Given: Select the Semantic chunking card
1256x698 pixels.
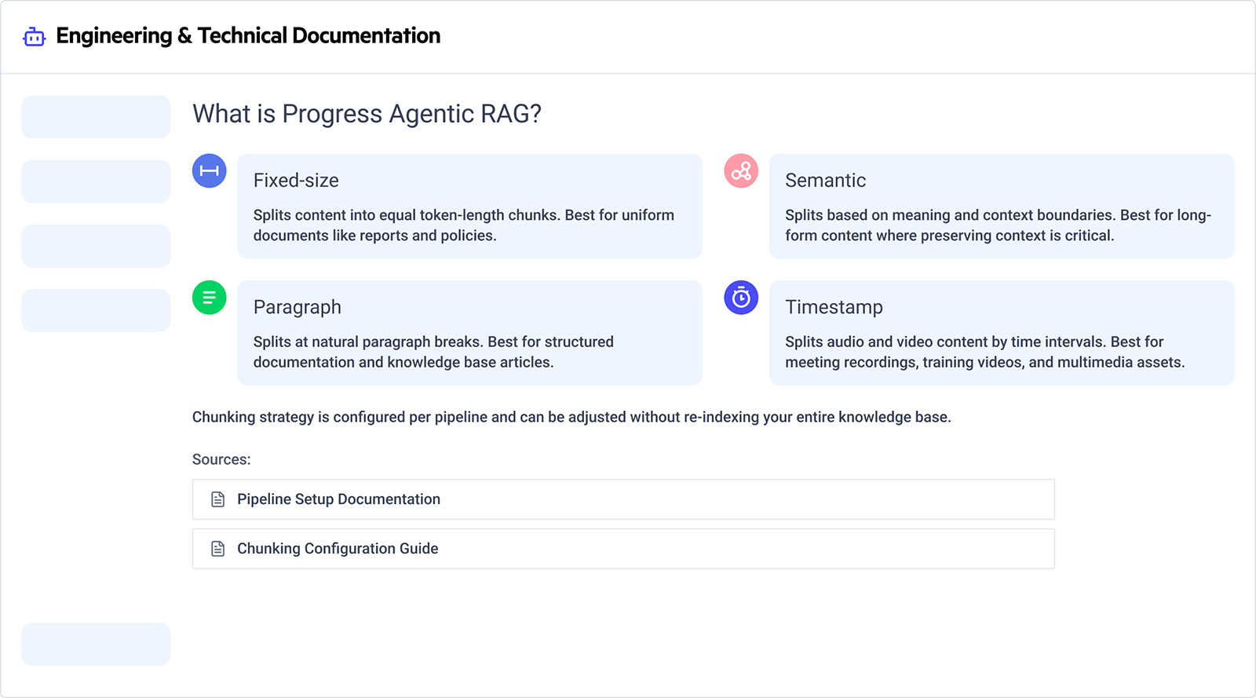Looking at the screenshot, I should click(x=1002, y=206).
